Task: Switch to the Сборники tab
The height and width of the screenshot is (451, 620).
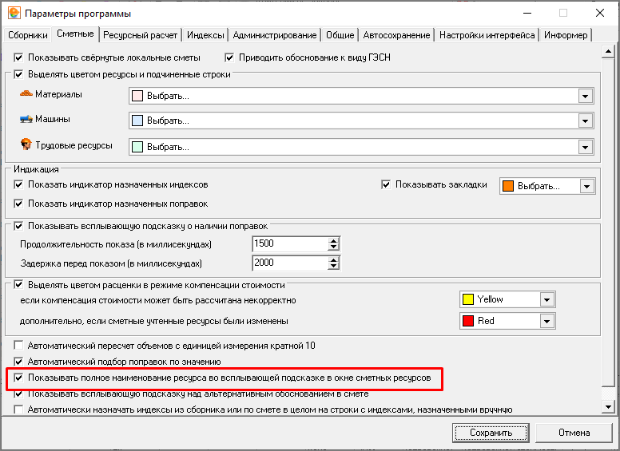Action: click(x=27, y=35)
